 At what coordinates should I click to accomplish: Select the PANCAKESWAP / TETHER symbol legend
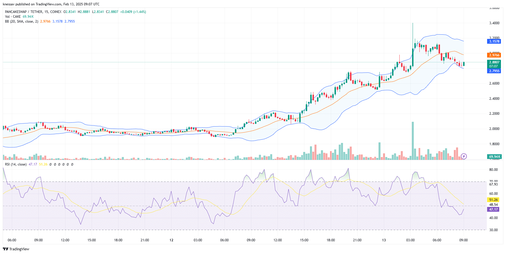click(33, 12)
